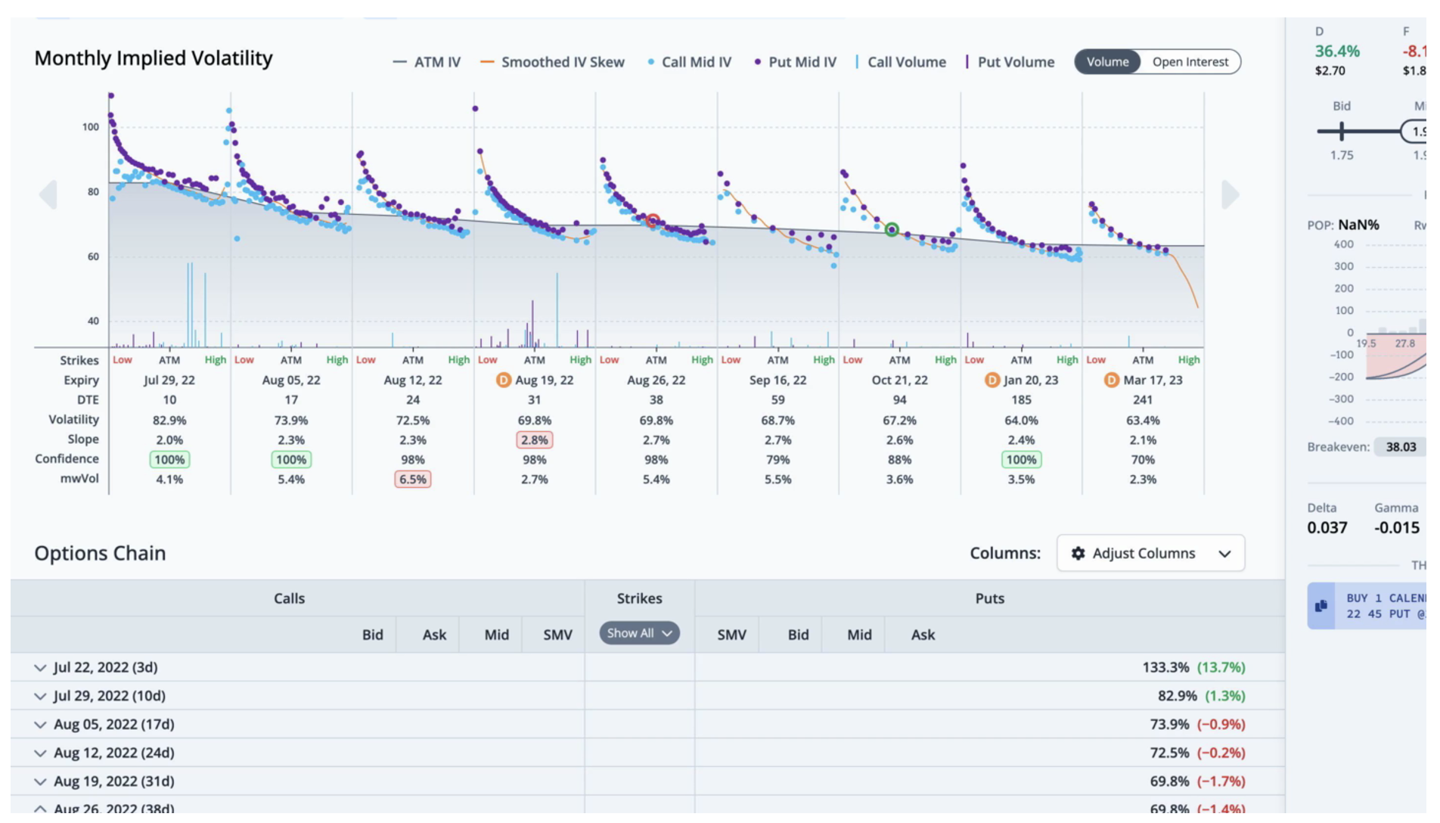The width and height of the screenshot is (1440, 823).
Task: Click the red circled marker on chart
Action: coord(653,221)
